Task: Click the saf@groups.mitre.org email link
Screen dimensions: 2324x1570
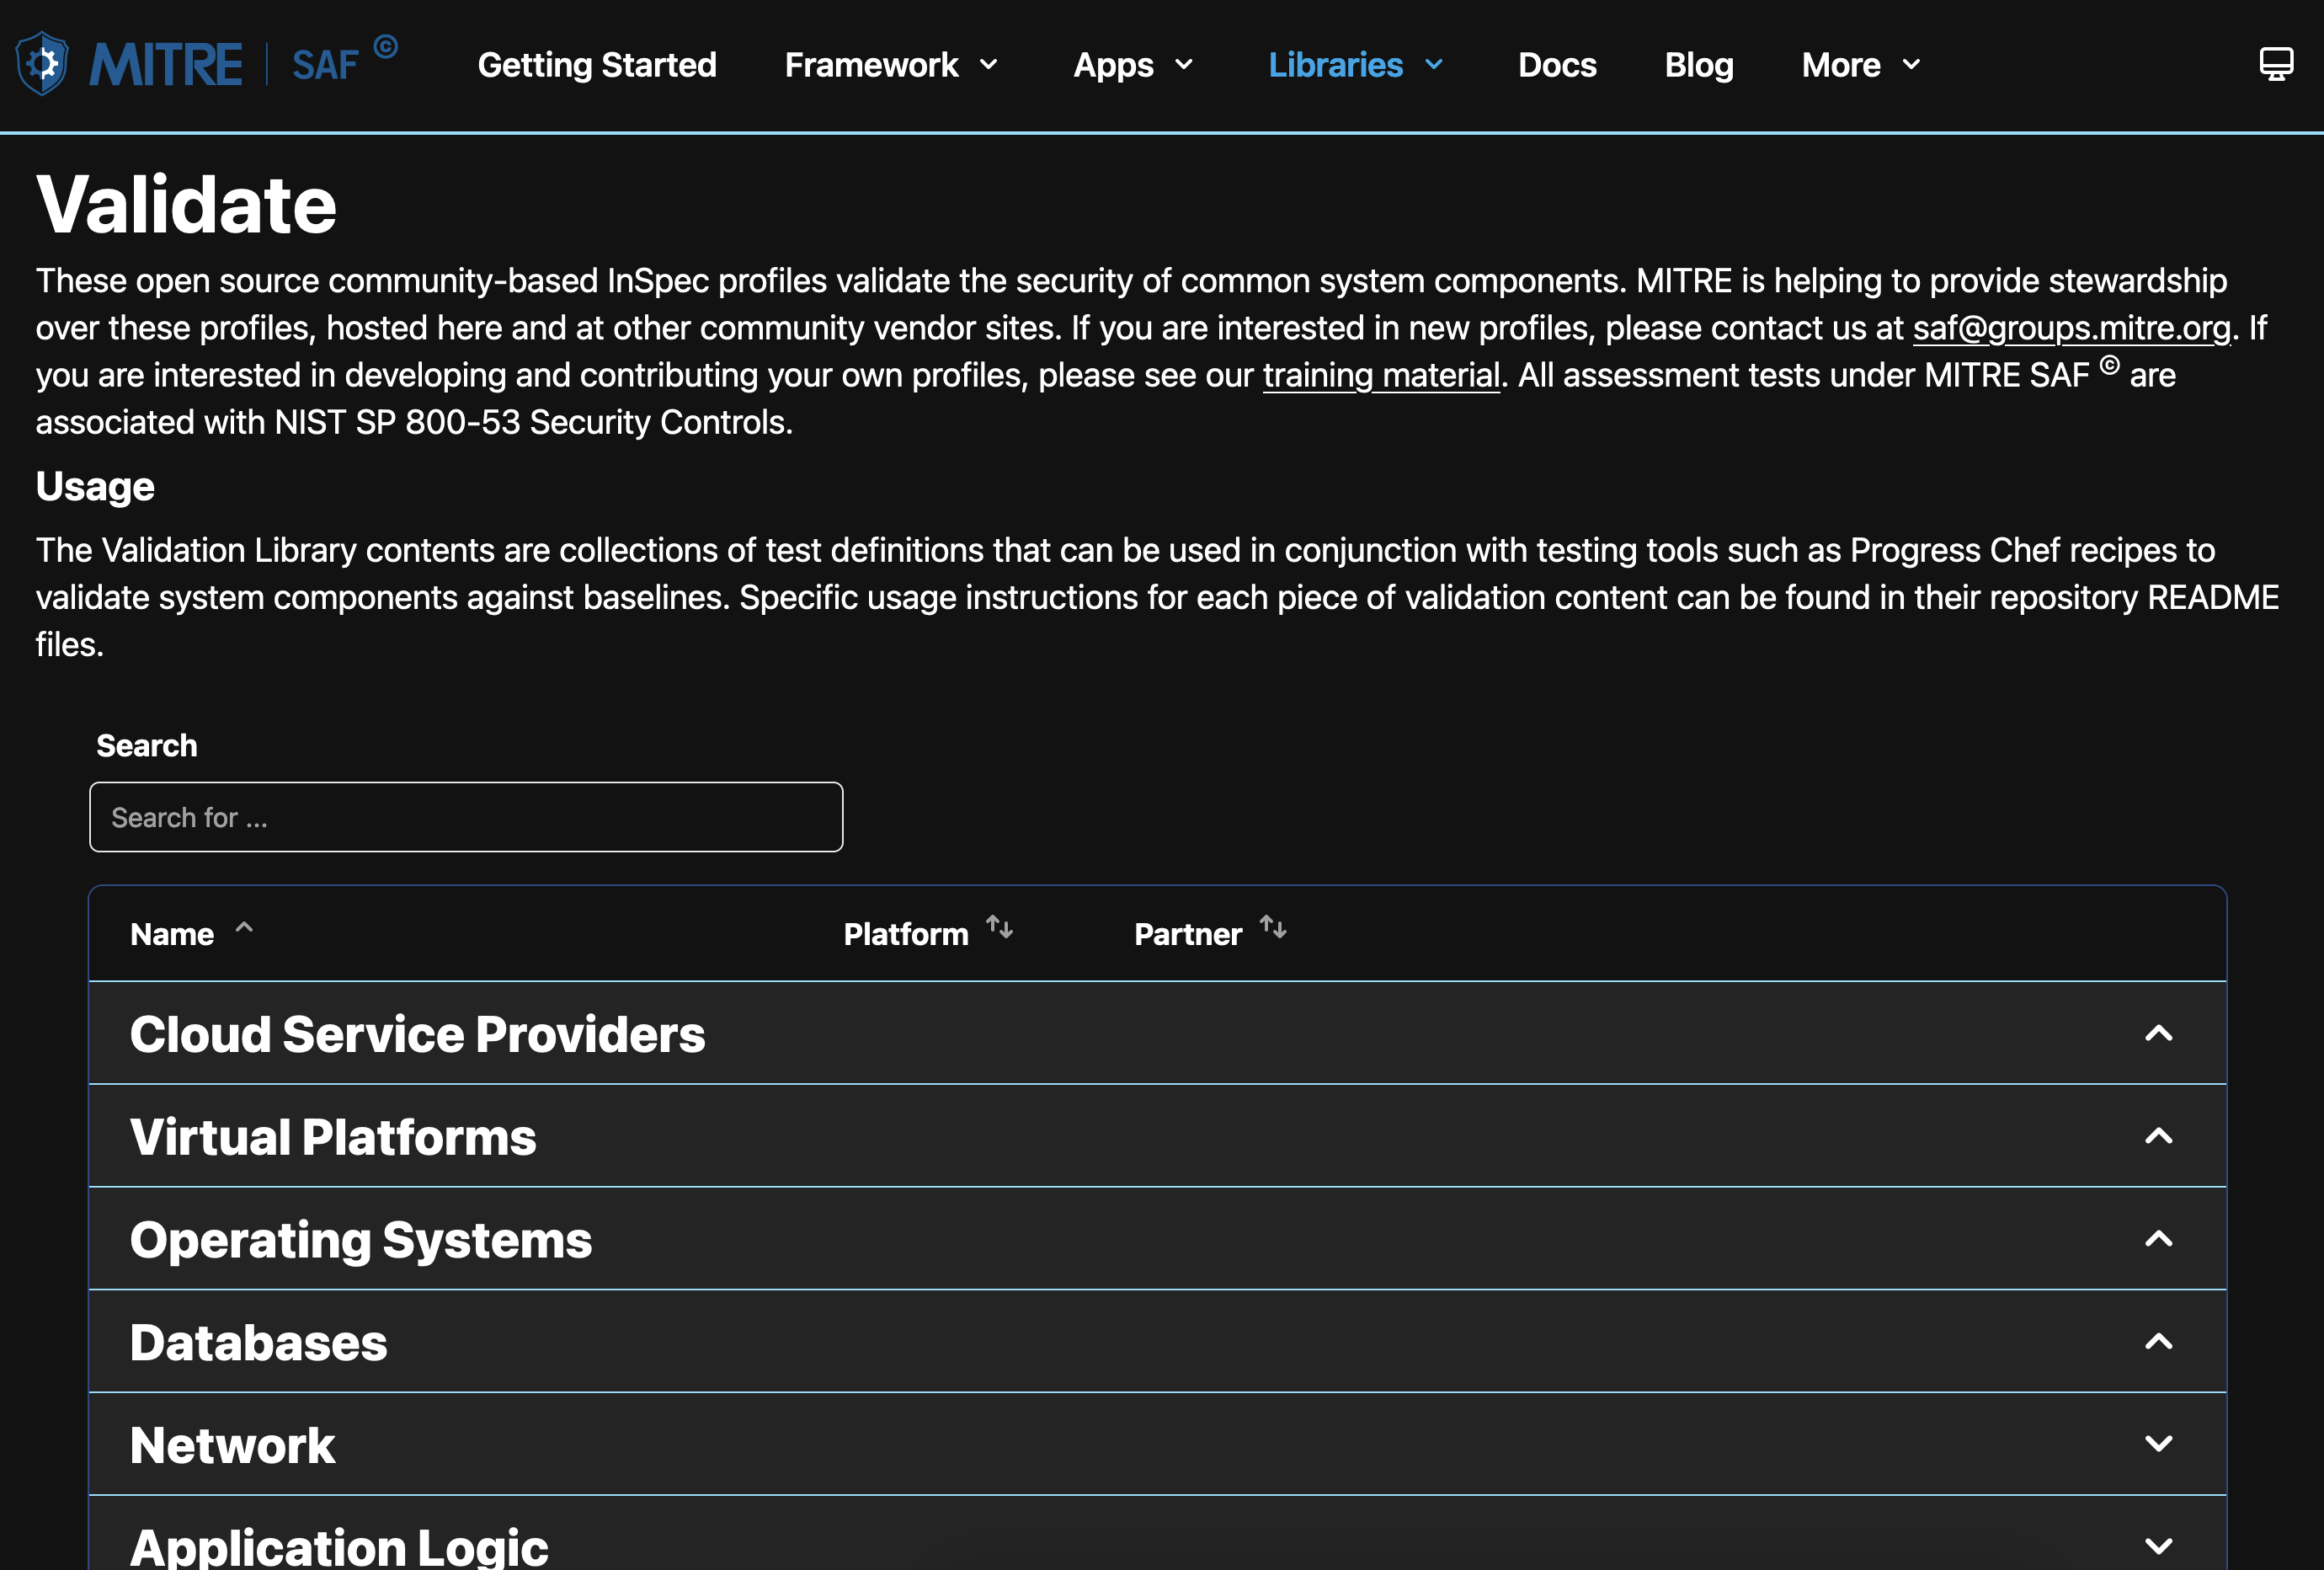Action: click(x=2071, y=328)
